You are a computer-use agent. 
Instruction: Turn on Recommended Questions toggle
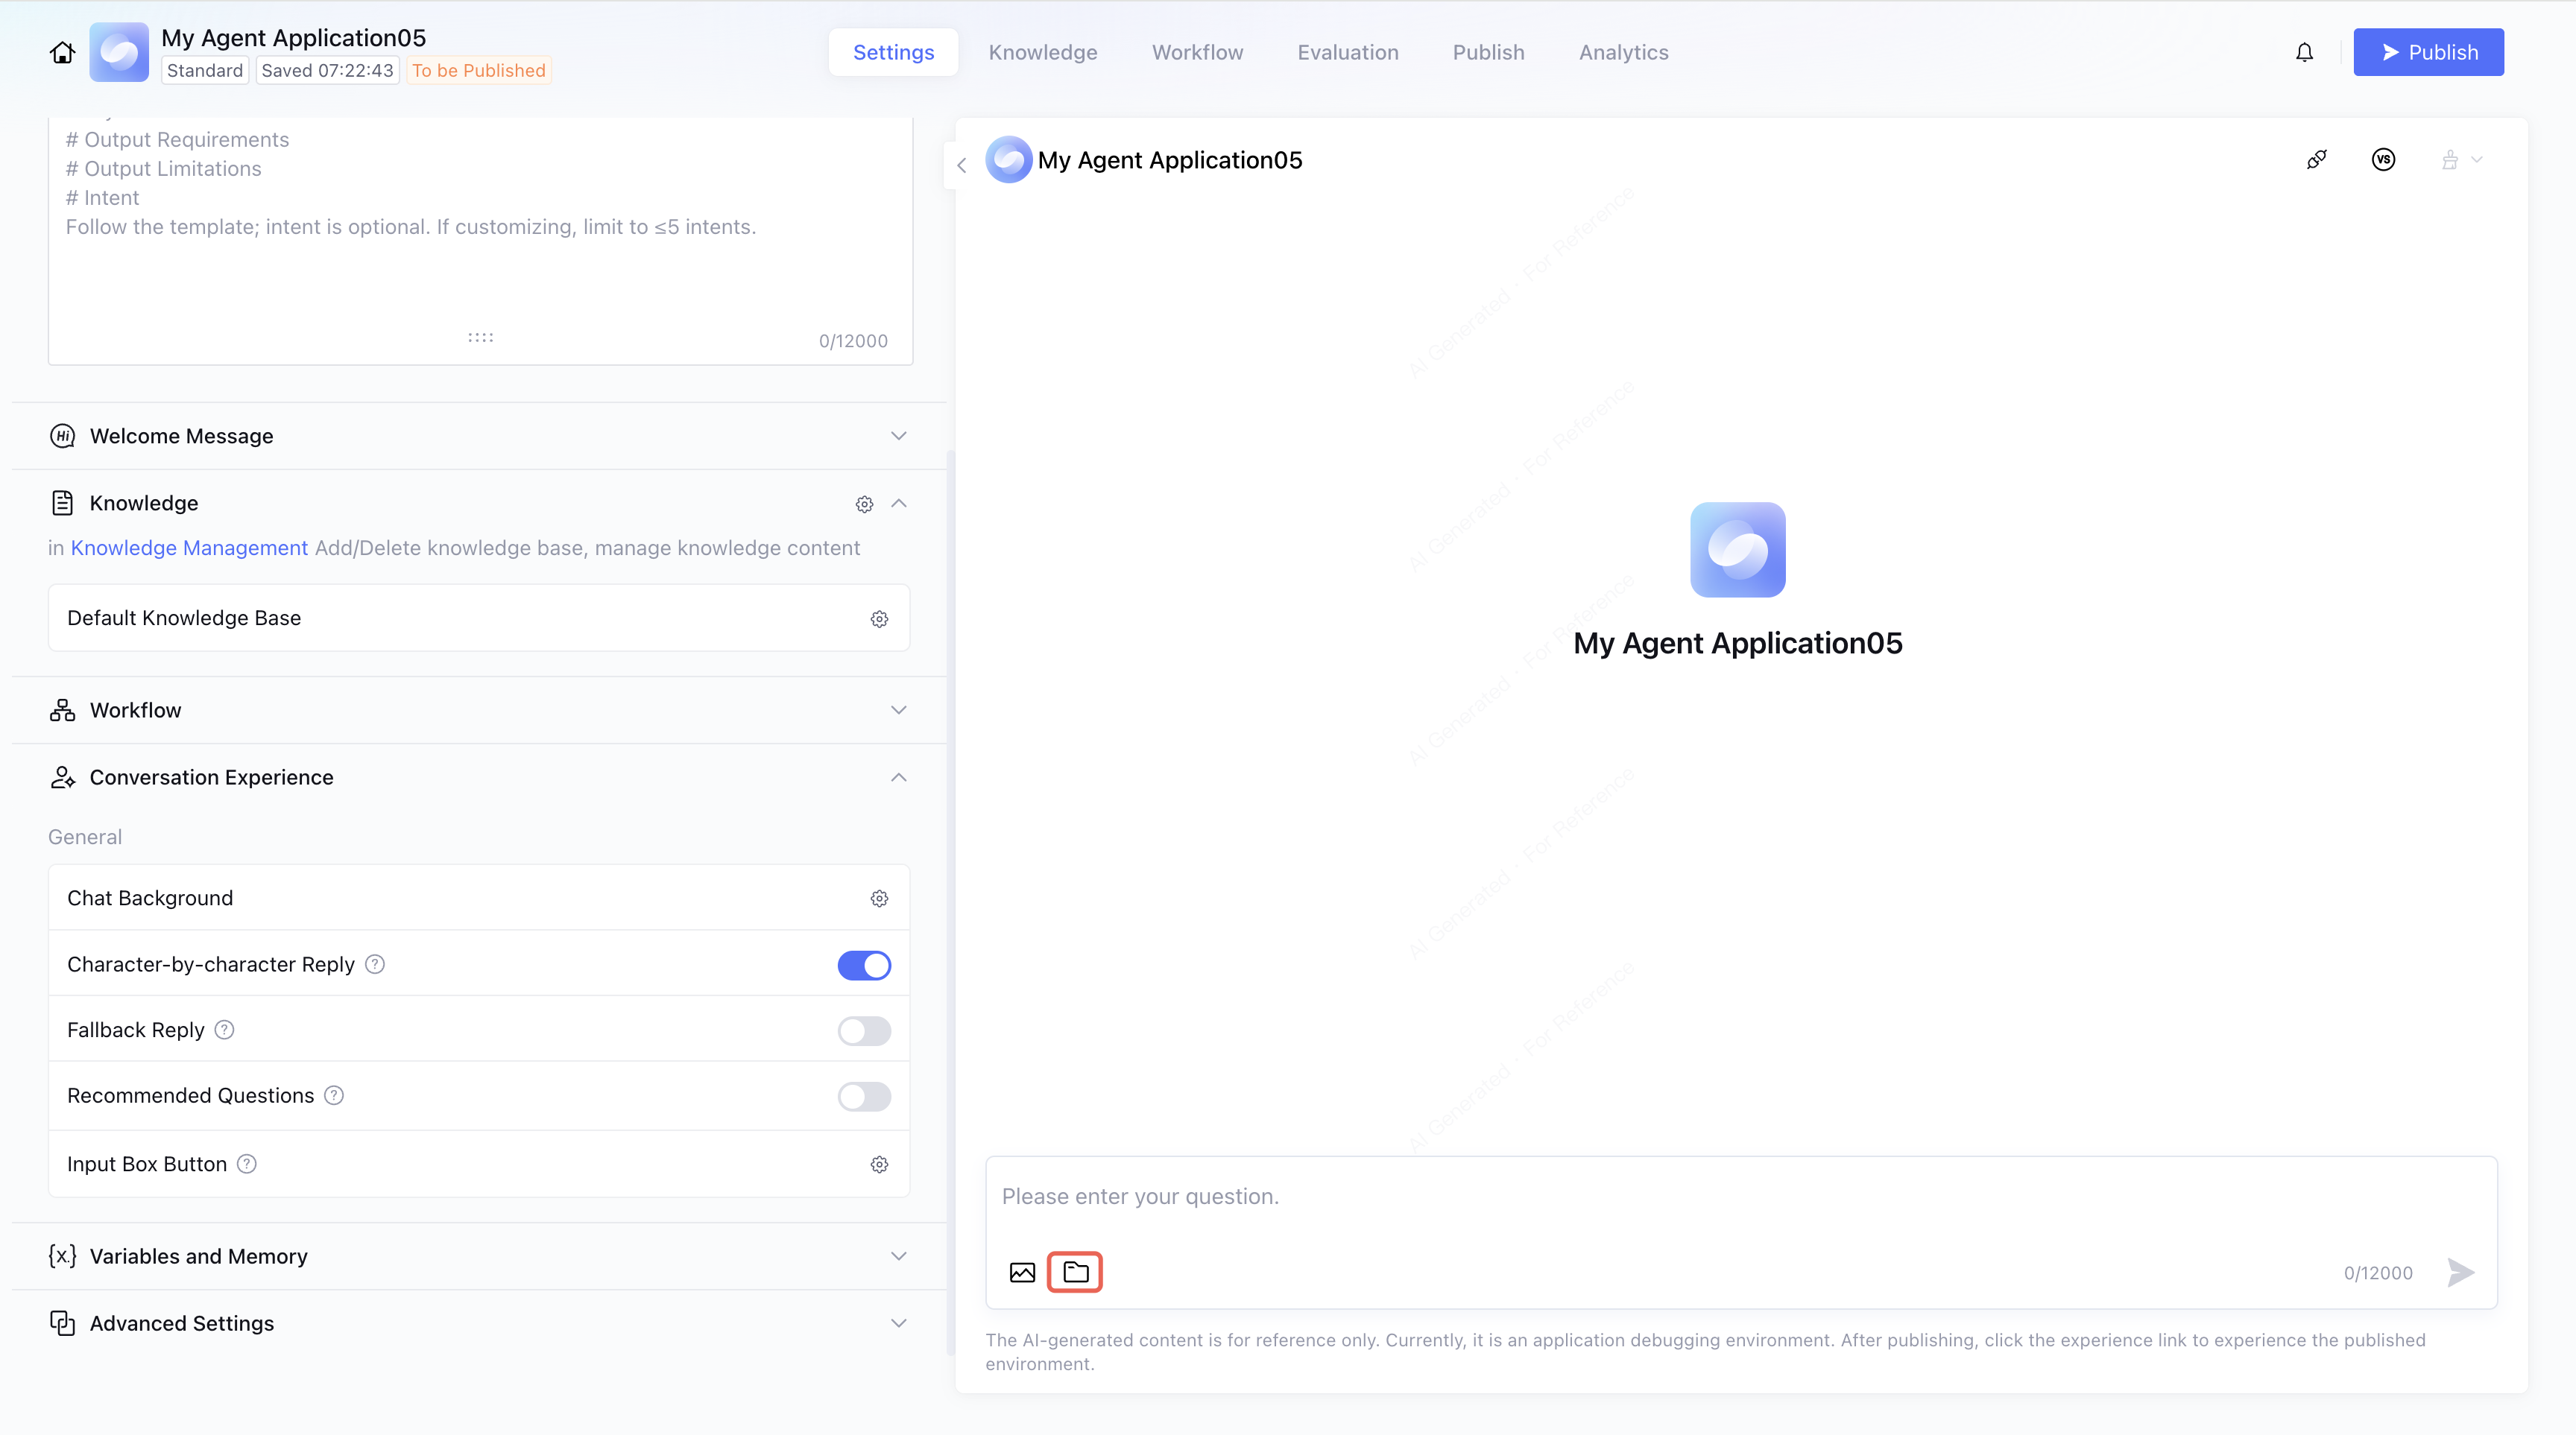864,1096
